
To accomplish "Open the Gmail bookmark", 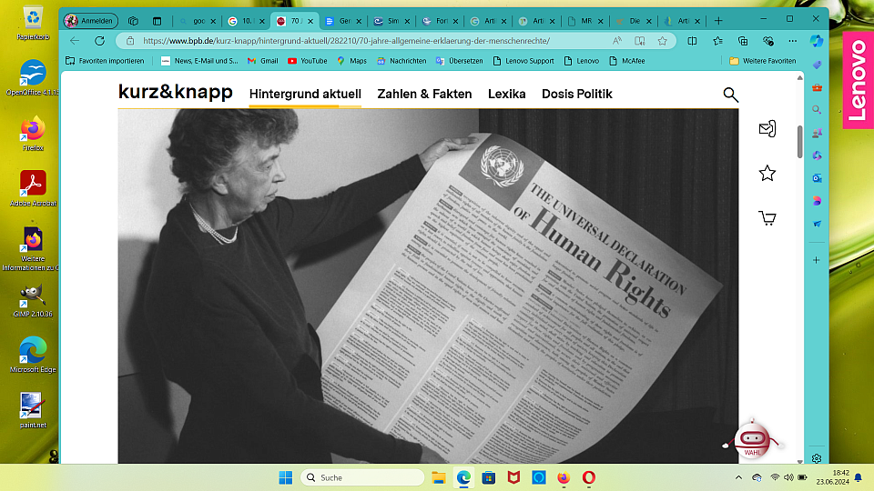I will click(x=262, y=61).
